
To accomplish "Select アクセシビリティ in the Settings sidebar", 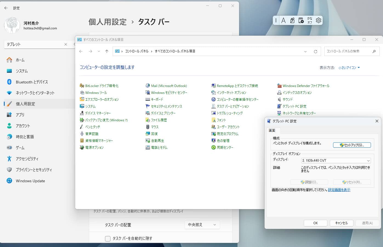I will (x=27, y=159).
